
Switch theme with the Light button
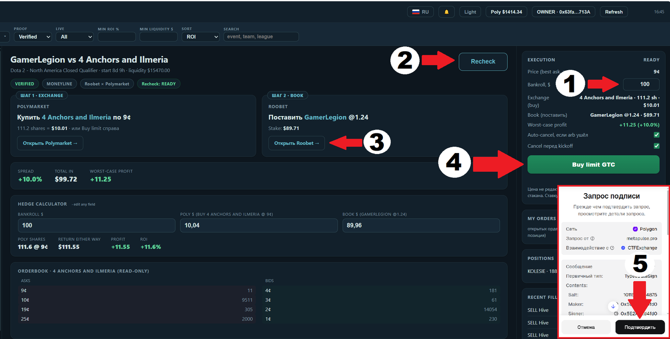click(470, 12)
